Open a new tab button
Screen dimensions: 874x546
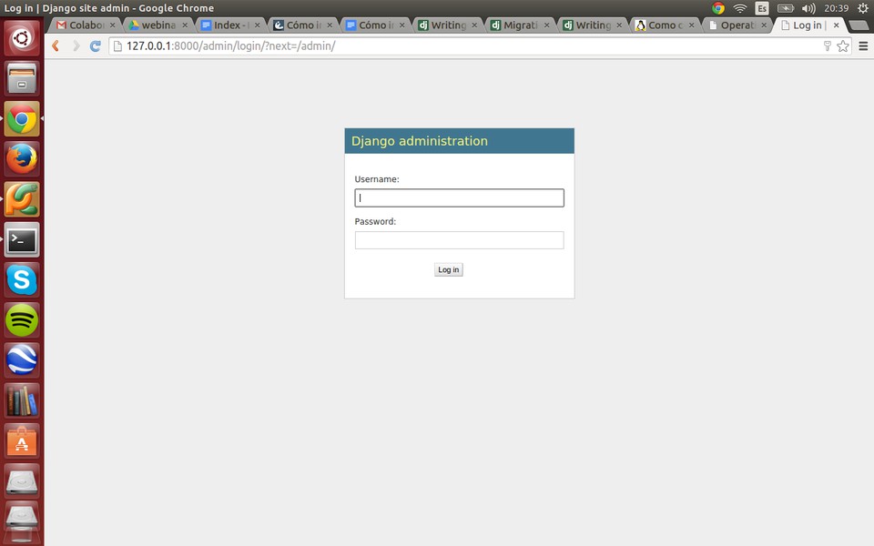(858, 25)
